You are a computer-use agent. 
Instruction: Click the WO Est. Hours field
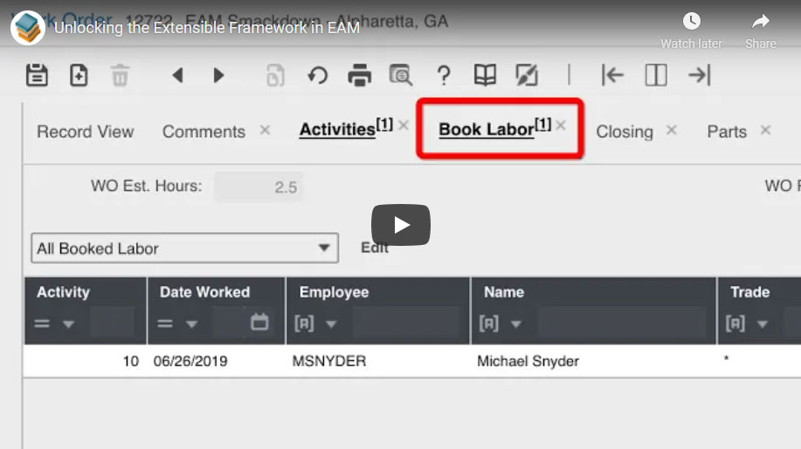click(x=259, y=187)
